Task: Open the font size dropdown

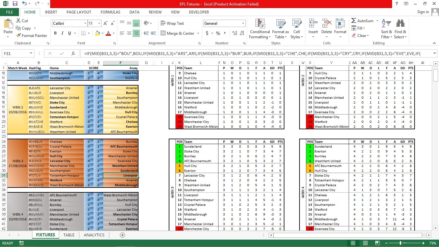Action: [99, 23]
